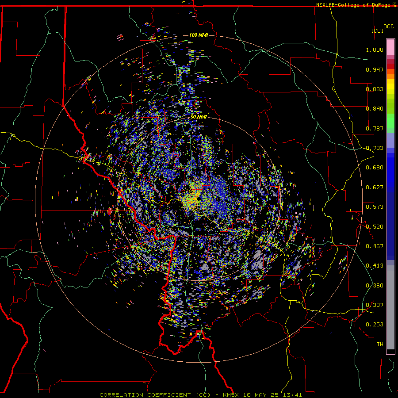Click the 1.000 legend value
Viewport: 398px width, 398px height.
click(x=375, y=50)
